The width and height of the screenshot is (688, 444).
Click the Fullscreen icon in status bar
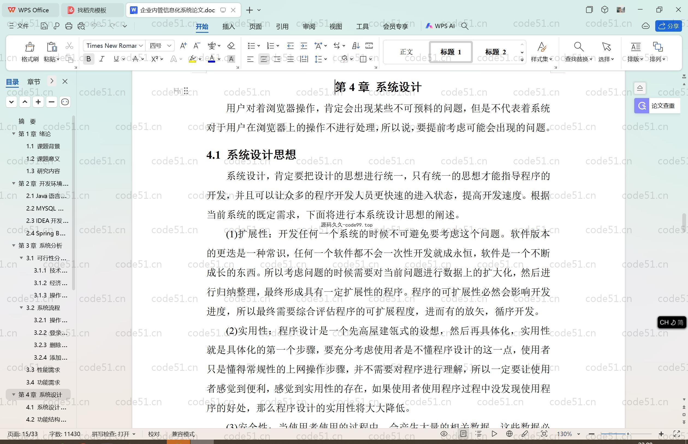pyautogui.click(x=677, y=434)
